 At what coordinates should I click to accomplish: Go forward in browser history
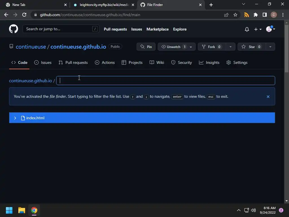coord(15,15)
